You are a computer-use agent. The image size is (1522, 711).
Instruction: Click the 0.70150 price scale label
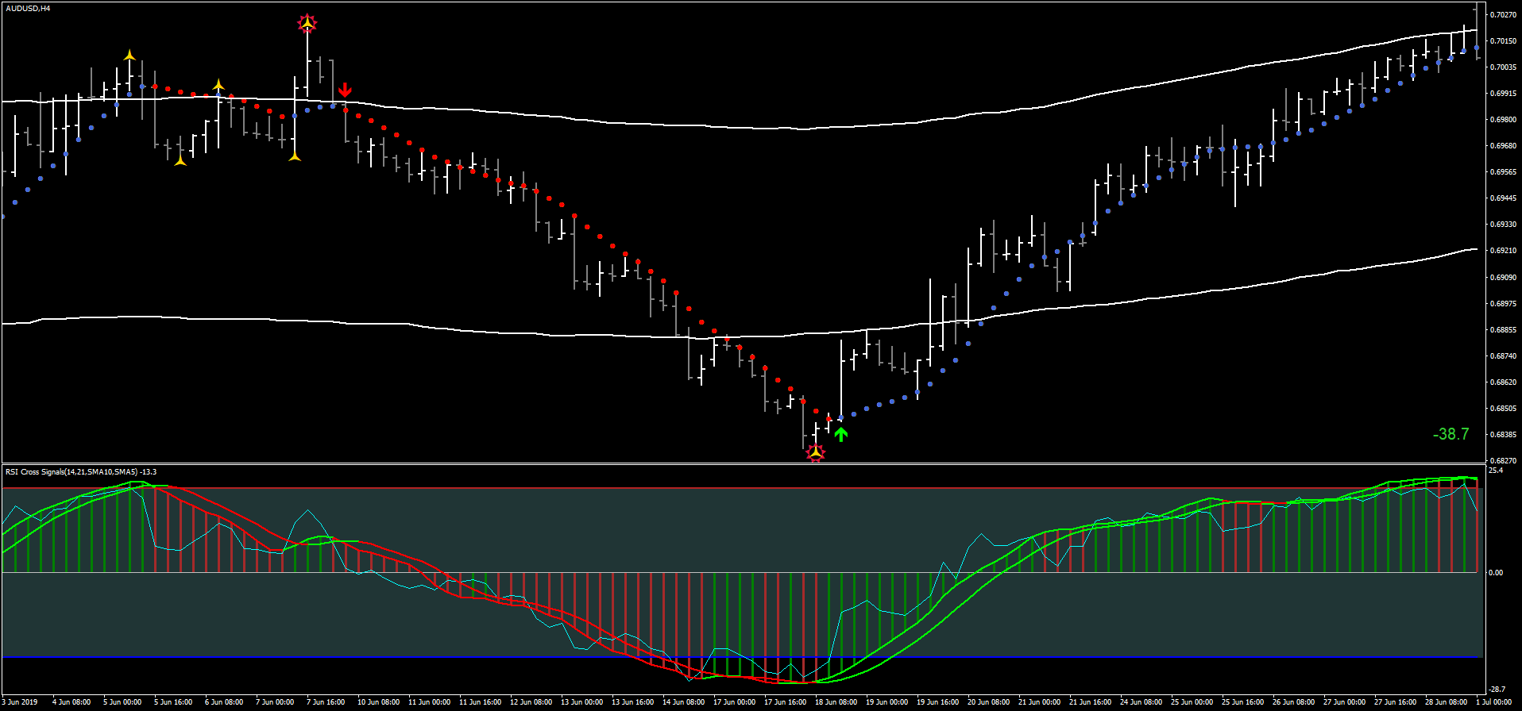click(1503, 40)
